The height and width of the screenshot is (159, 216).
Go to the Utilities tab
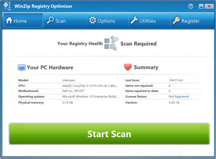click(x=149, y=20)
